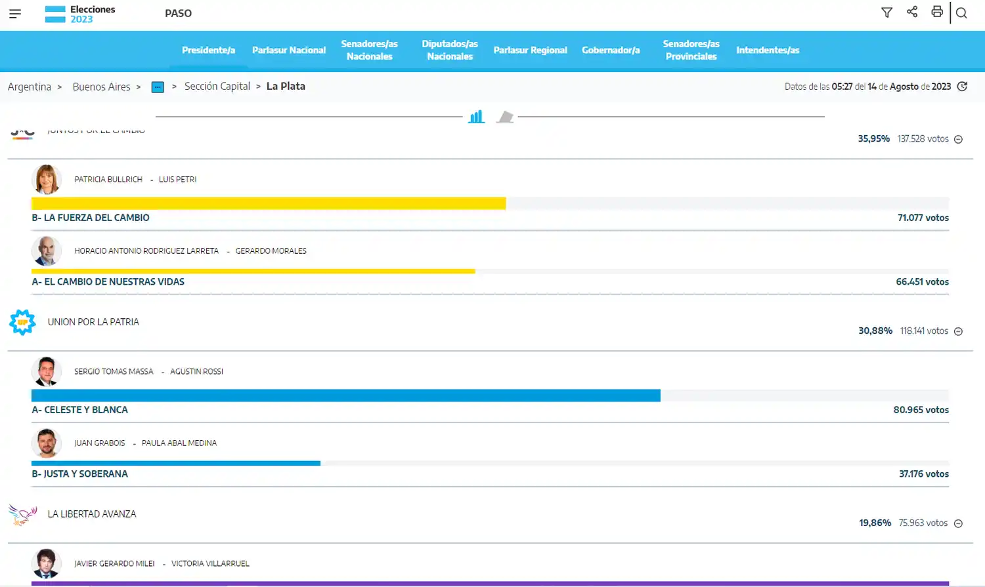Click the share icon
985x587 pixels.
pyautogui.click(x=912, y=12)
